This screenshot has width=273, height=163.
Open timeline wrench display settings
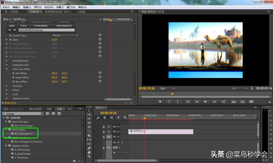(125, 117)
